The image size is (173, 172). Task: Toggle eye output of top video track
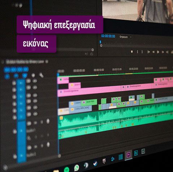(x=35, y=81)
